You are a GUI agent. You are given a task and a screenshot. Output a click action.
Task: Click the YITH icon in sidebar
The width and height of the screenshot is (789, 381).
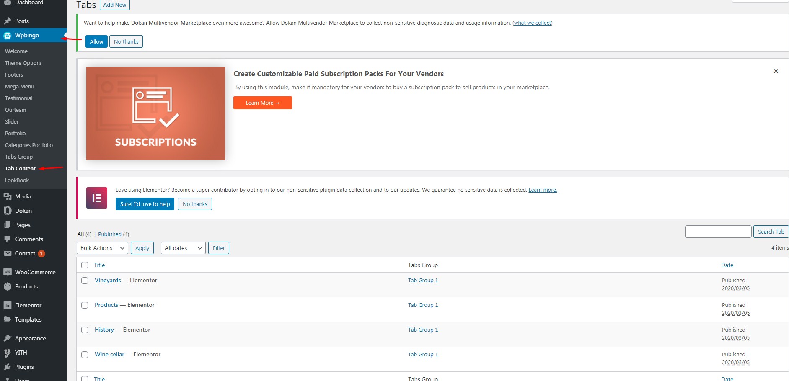pyautogui.click(x=8, y=353)
